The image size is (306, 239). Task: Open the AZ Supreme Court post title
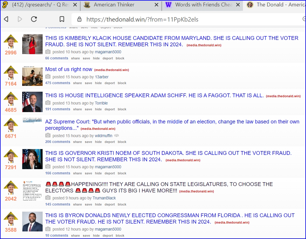[172, 125]
